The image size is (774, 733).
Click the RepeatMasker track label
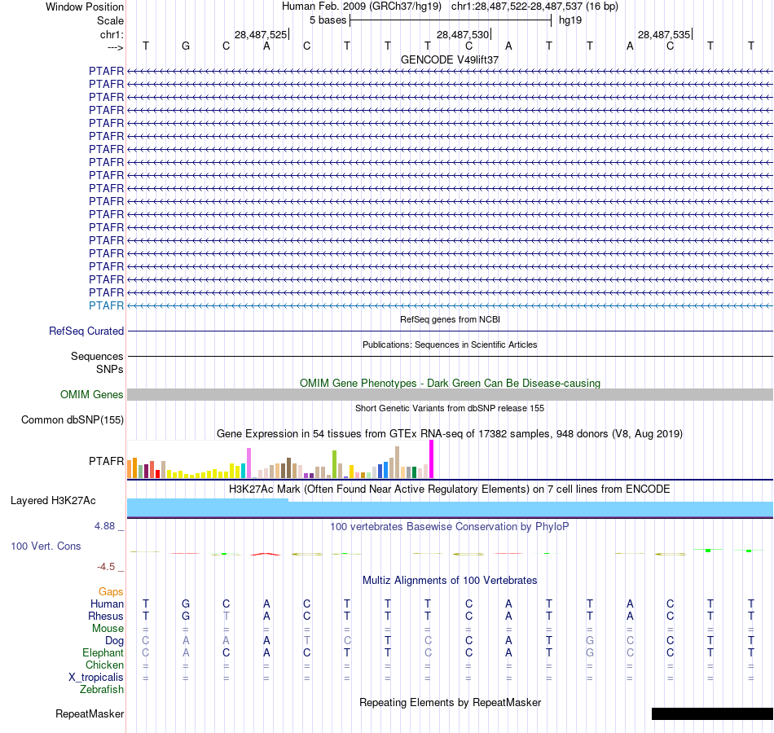(90, 713)
